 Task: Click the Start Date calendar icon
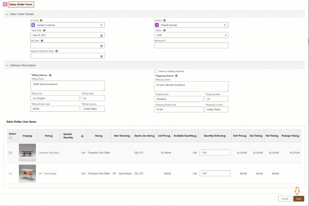(x=101, y=35)
